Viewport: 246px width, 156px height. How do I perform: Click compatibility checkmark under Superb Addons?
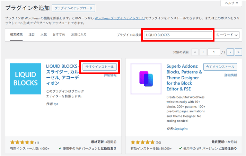[x=181, y=148]
